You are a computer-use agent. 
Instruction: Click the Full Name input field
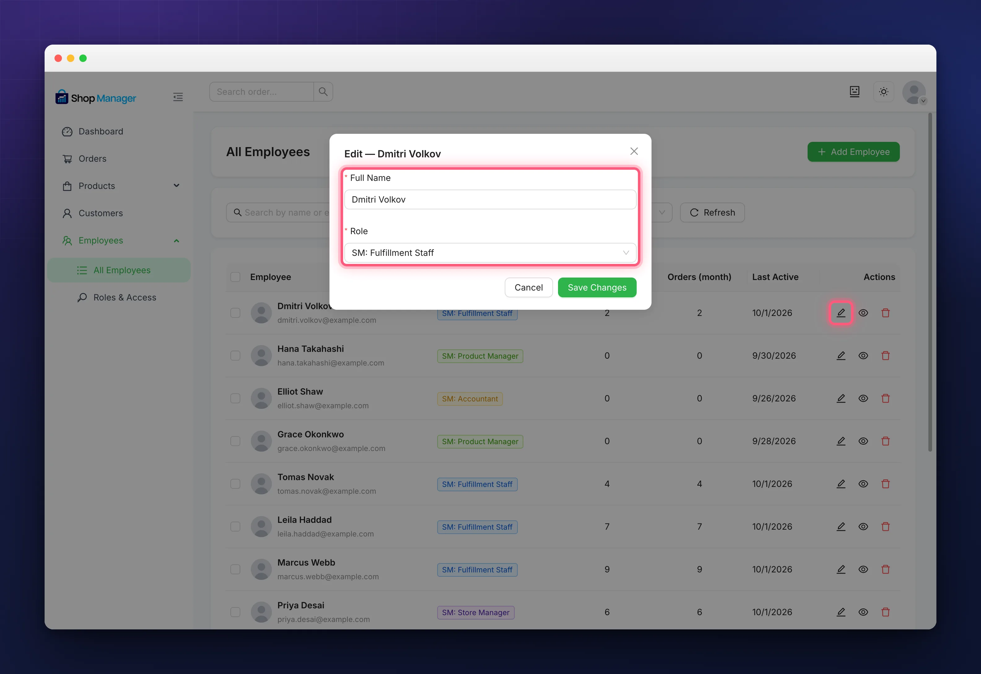[x=490, y=199]
